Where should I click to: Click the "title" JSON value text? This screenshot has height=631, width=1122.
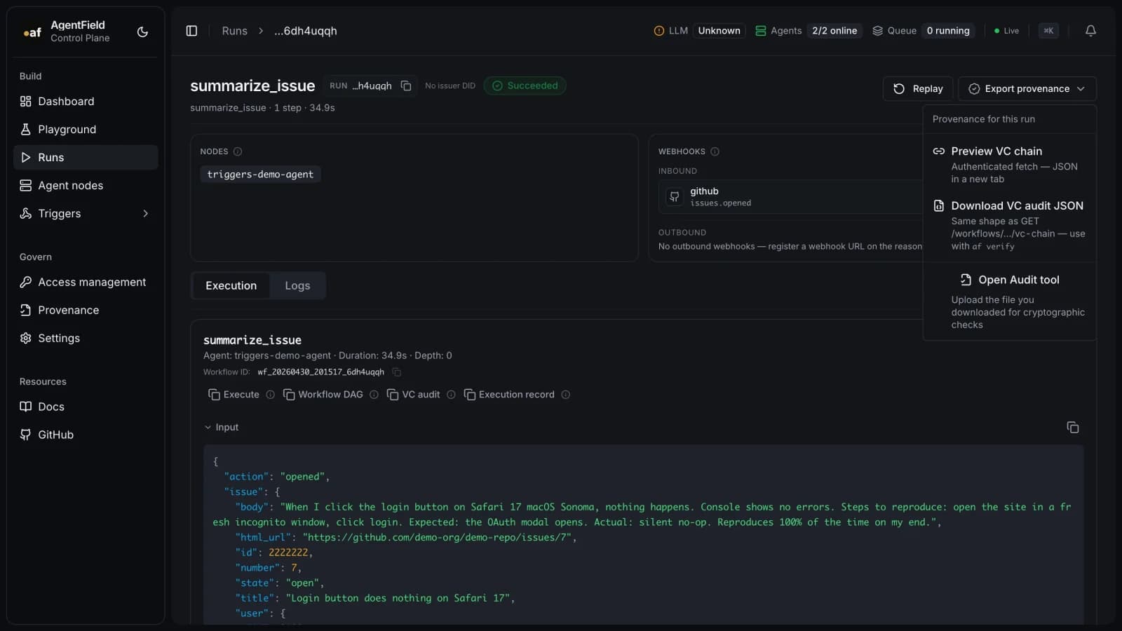(400, 598)
